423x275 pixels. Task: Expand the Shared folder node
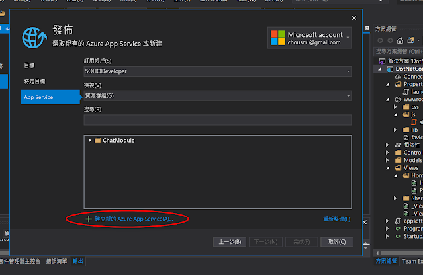(x=395, y=198)
